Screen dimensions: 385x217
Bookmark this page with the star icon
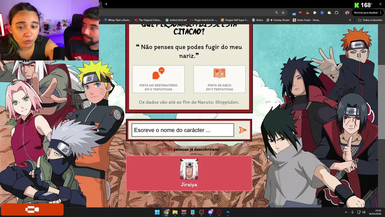[x=283, y=13]
